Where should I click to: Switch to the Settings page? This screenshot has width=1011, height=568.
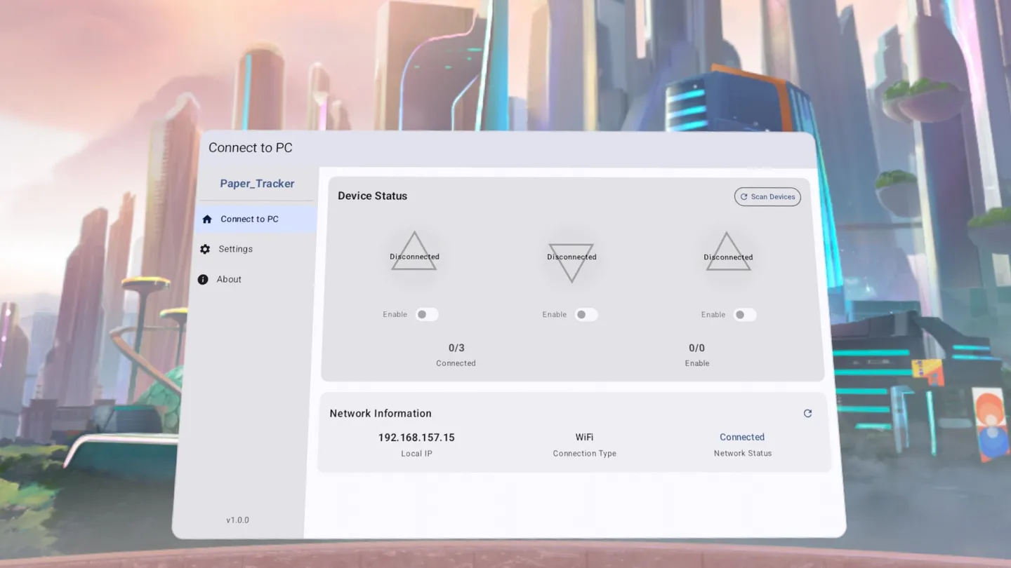tap(236, 249)
